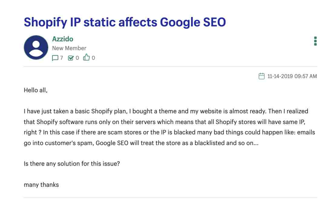
Task: Click the likes count 0 beside thumbs-up
Action: (94, 58)
